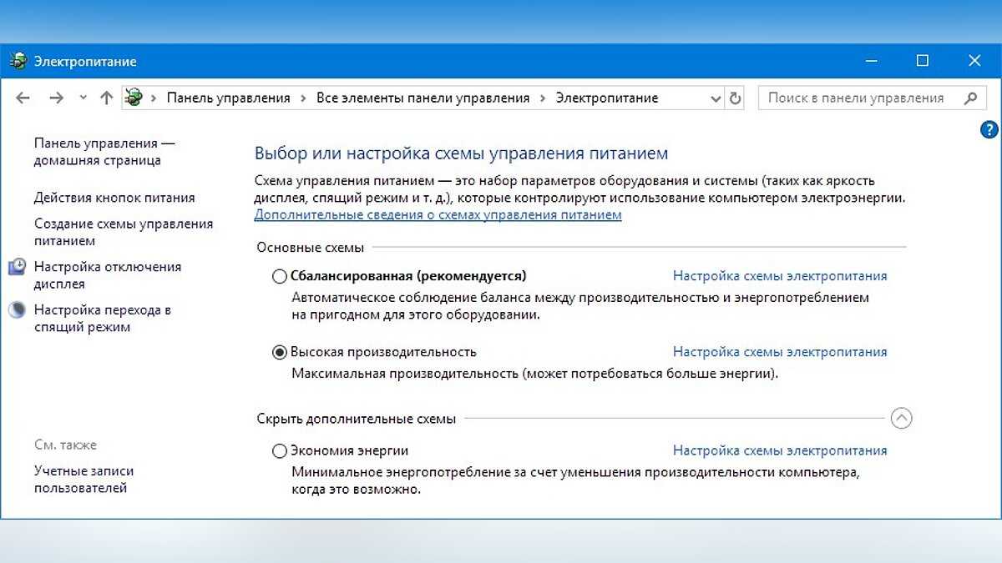Select the Экономия энергии radio button

pos(280,451)
